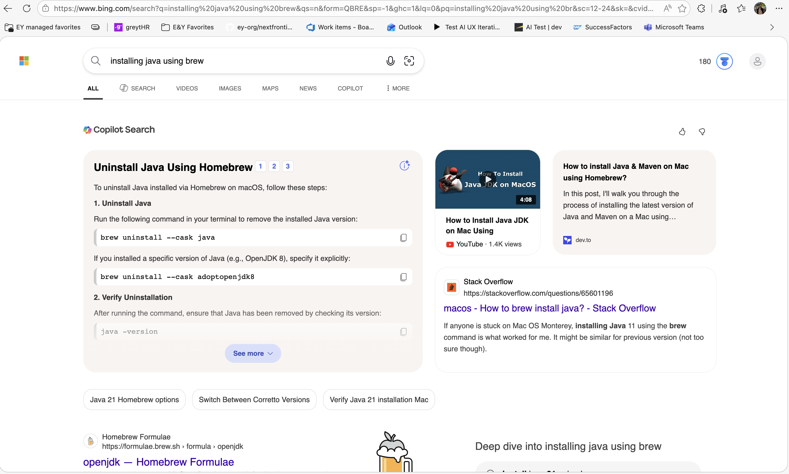789x474 pixels.
Task: Open the greytHR bookmark
Action: 132,27
